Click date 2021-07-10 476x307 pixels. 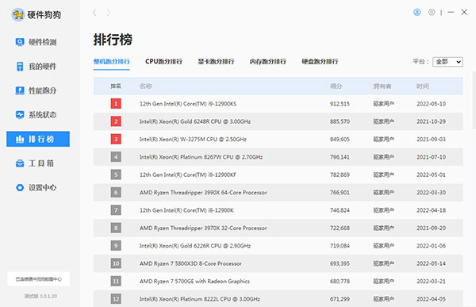pyautogui.click(x=431, y=157)
